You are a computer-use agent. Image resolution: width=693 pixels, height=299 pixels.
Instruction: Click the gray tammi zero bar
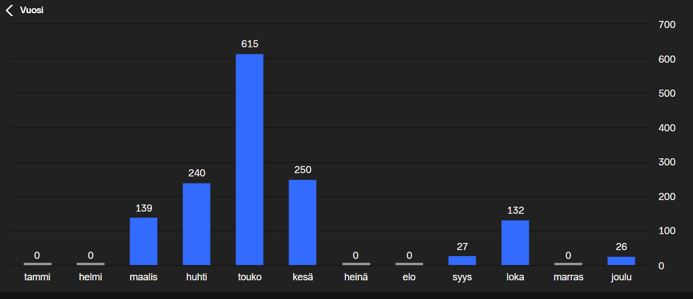(37, 264)
